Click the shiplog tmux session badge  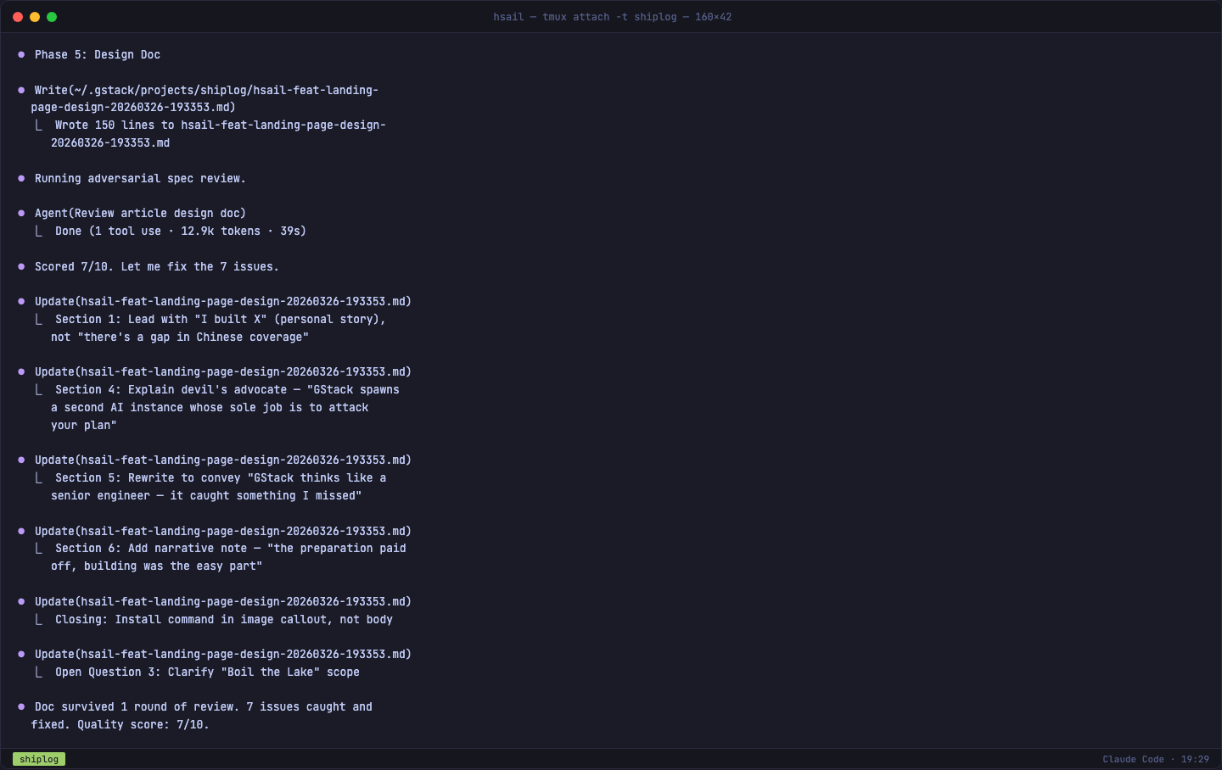coord(39,759)
